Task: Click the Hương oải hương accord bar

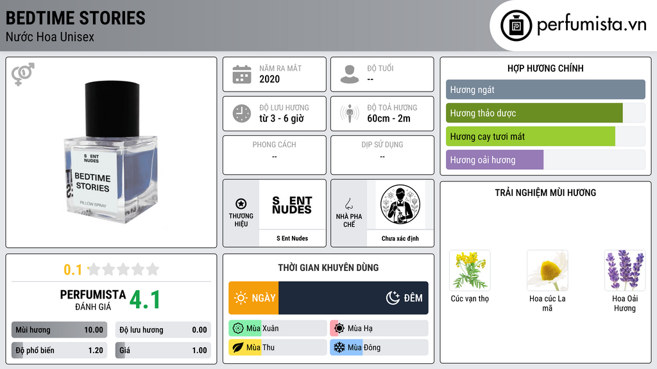Action: point(545,160)
